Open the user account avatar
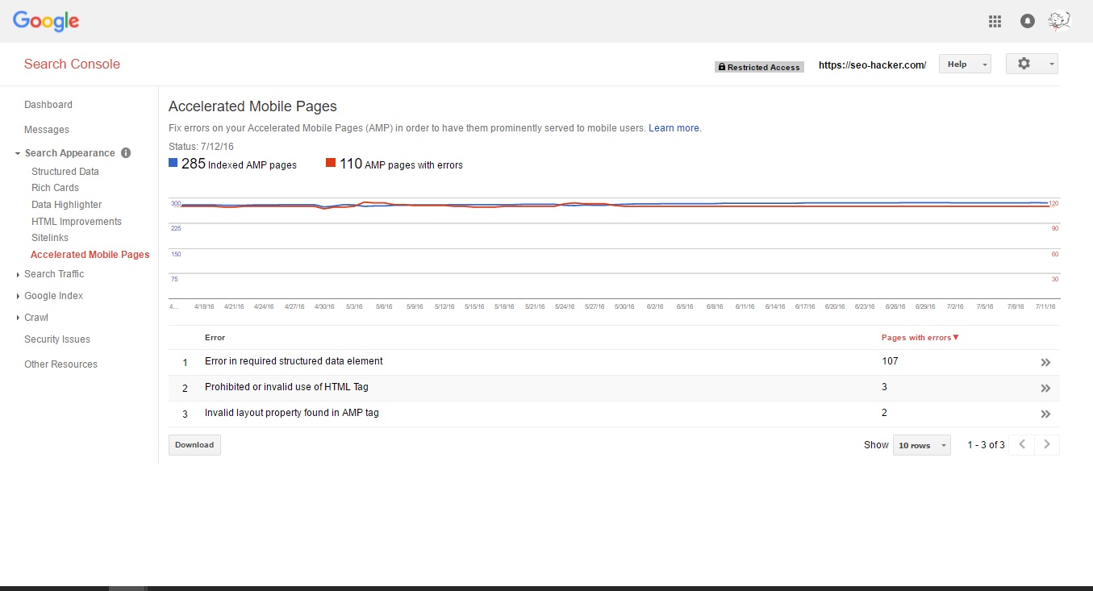This screenshot has height=591, width=1093. click(1059, 22)
